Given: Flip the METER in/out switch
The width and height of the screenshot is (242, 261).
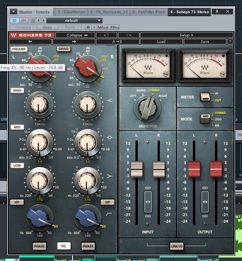Looking at the screenshot, I should tap(205, 97).
